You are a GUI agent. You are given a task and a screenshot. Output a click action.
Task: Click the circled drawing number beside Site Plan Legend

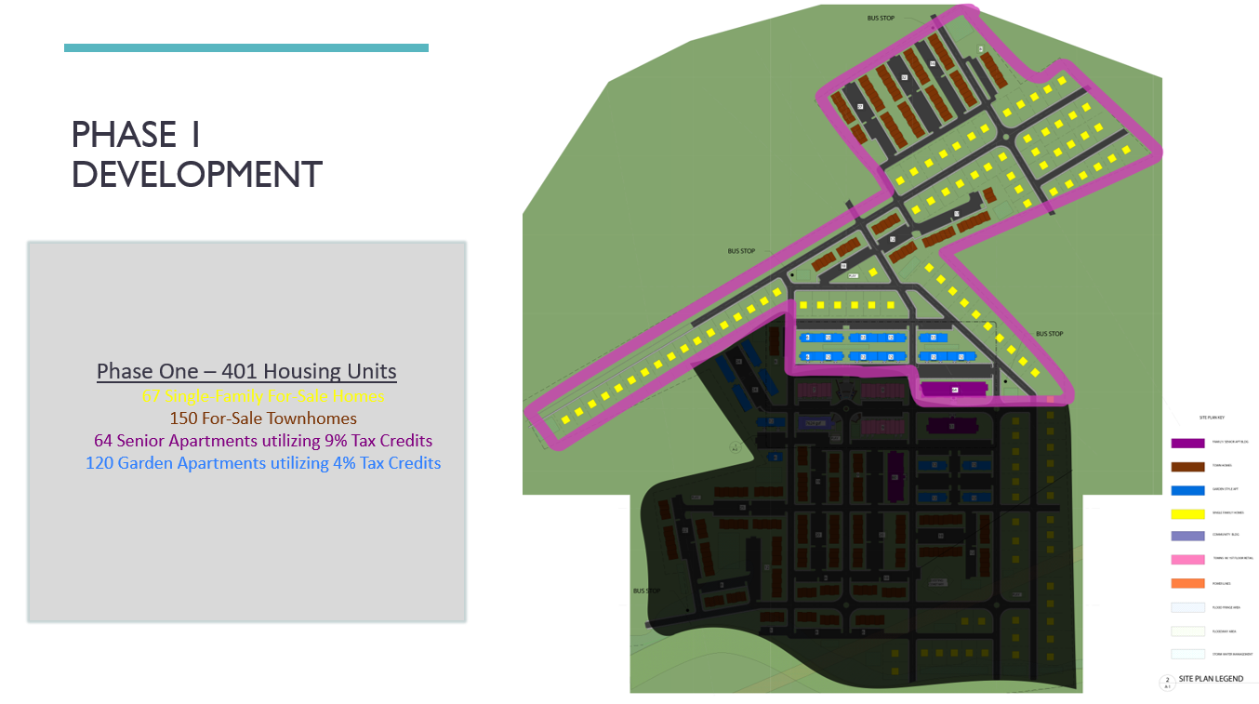(x=1167, y=682)
